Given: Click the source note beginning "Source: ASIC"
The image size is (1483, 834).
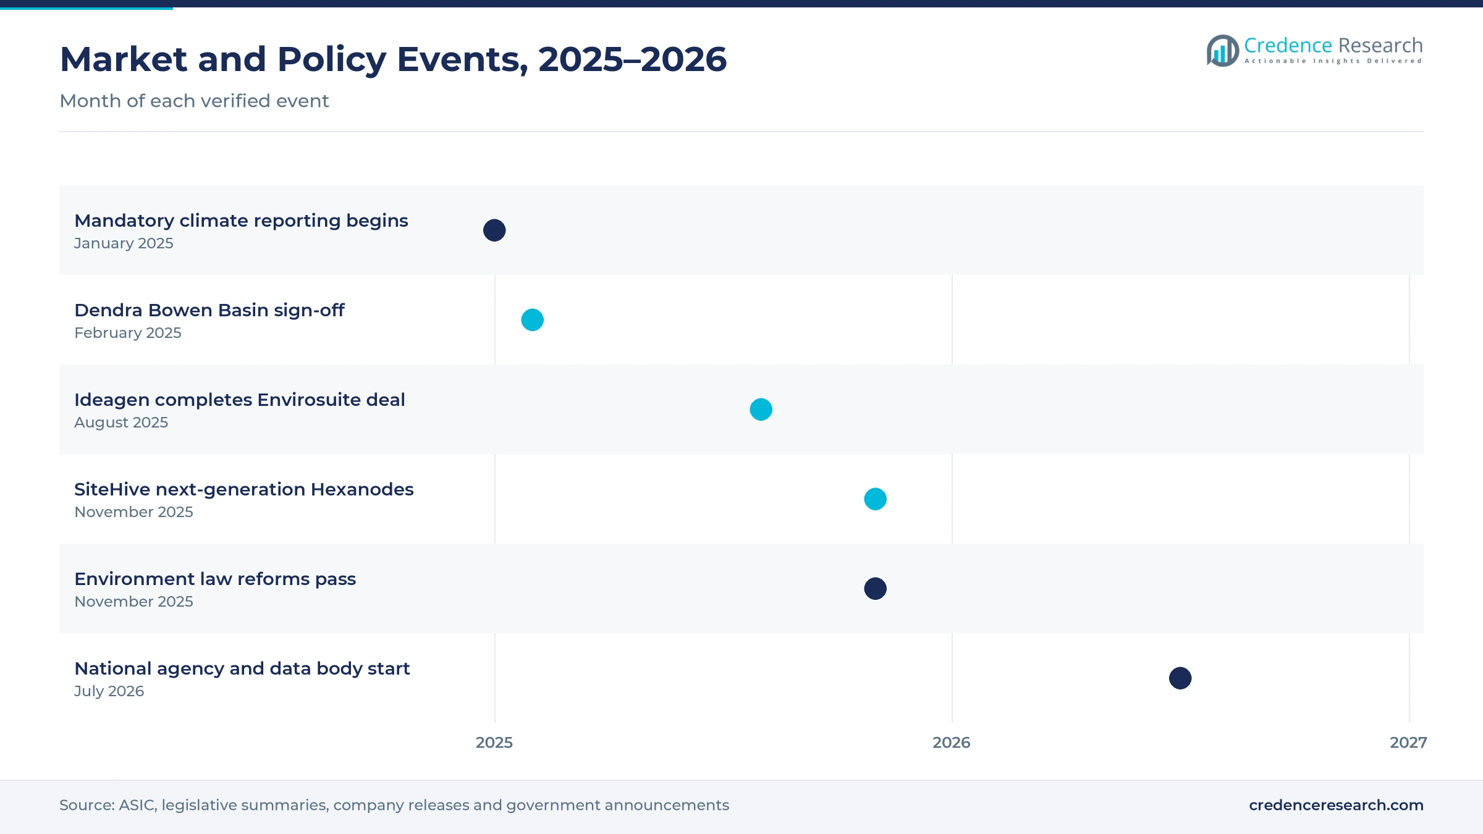Looking at the screenshot, I should pos(394,805).
